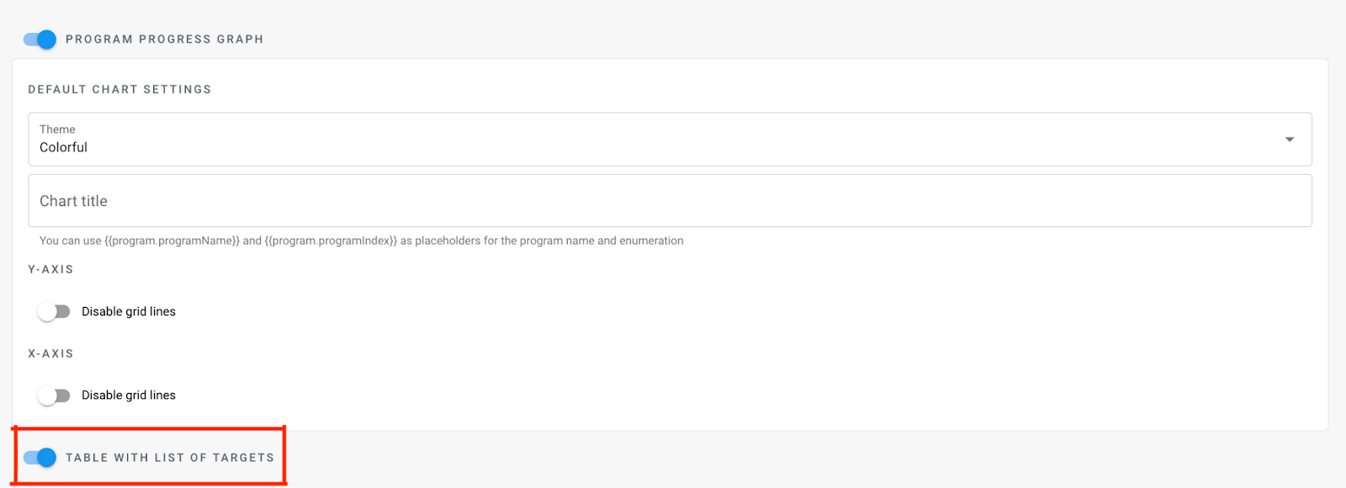
Task: Click the {{program.programName}} placeholder hint text
Action: tap(172, 241)
